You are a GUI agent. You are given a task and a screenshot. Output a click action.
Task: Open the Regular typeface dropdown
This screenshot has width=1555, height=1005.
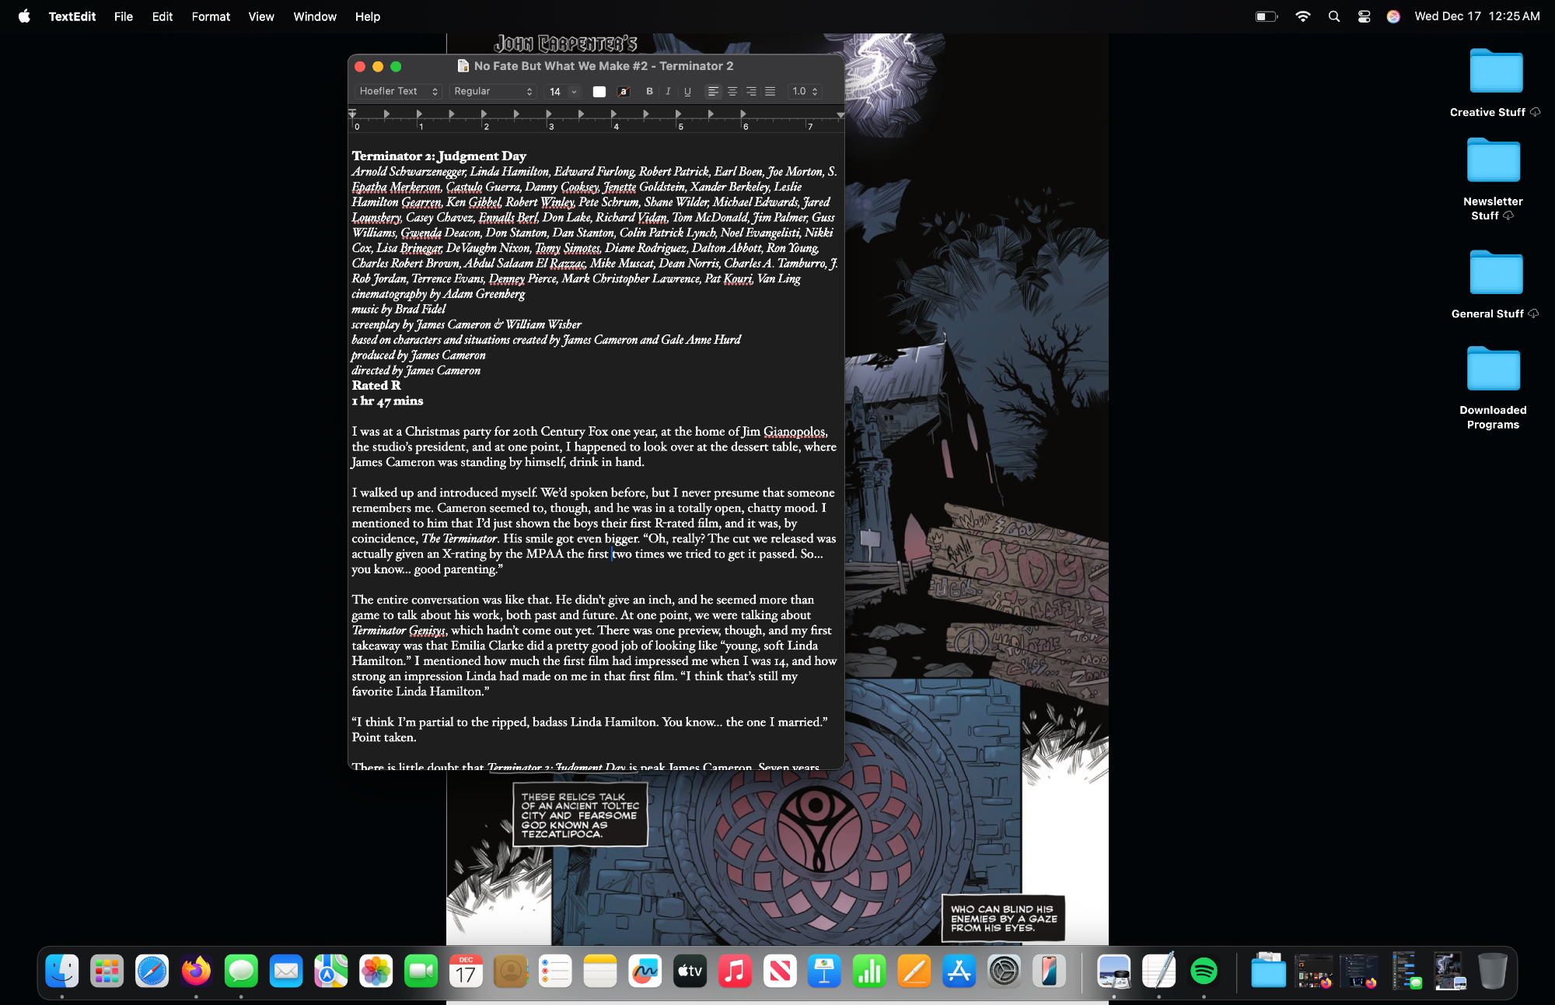pos(493,91)
